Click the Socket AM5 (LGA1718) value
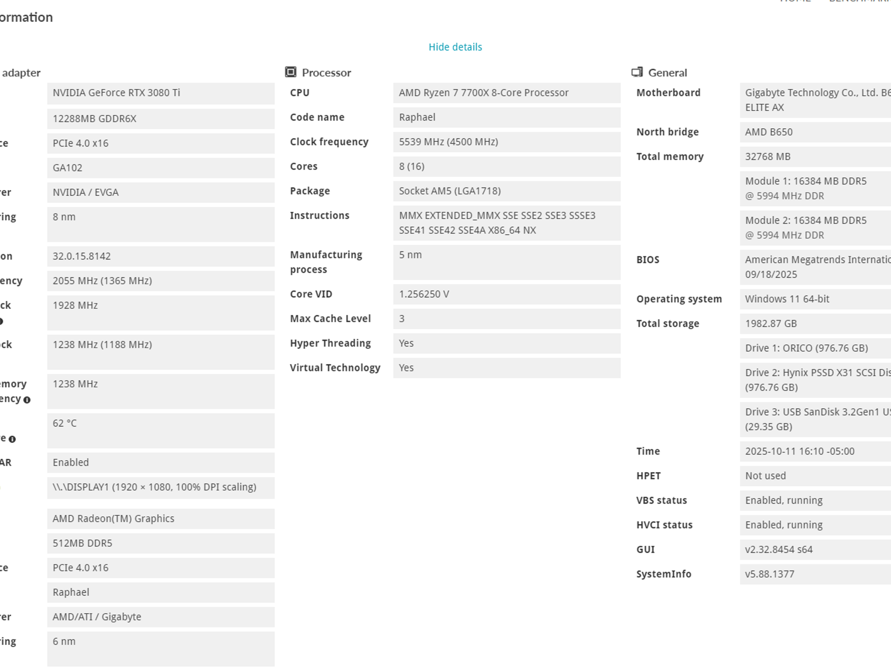This screenshot has width=891, height=668. pyautogui.click(x=507, y=191)
